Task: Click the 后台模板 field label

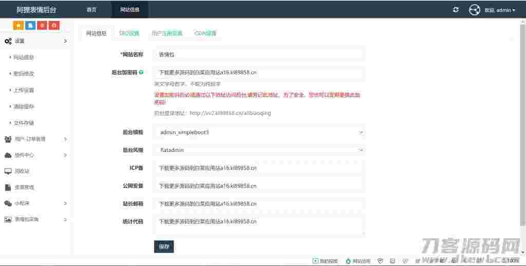Action: [133, 132]
